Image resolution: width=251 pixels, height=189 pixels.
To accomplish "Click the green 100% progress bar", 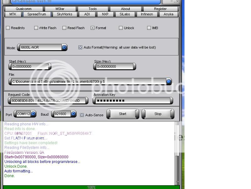I will pos(91,187).
